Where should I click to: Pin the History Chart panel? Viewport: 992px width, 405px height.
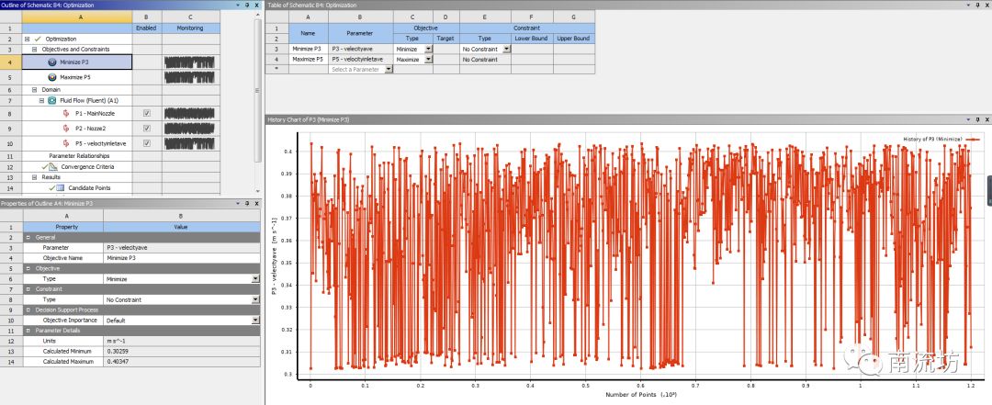[978, 119]
